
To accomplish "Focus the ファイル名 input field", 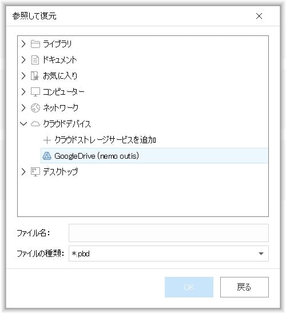I will coord(169,233).
